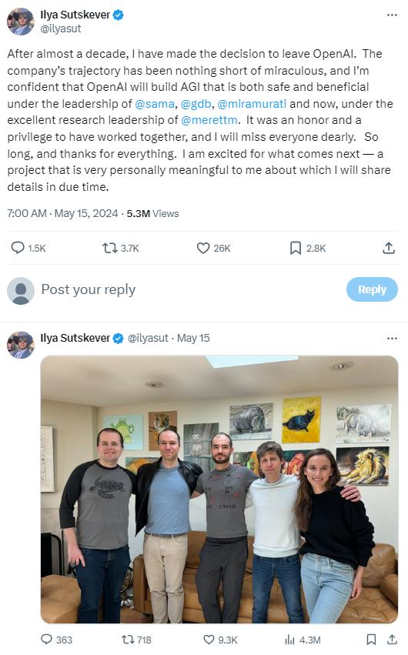
Task: Follow the @miramurati mention link
Action: coord(252,104)
